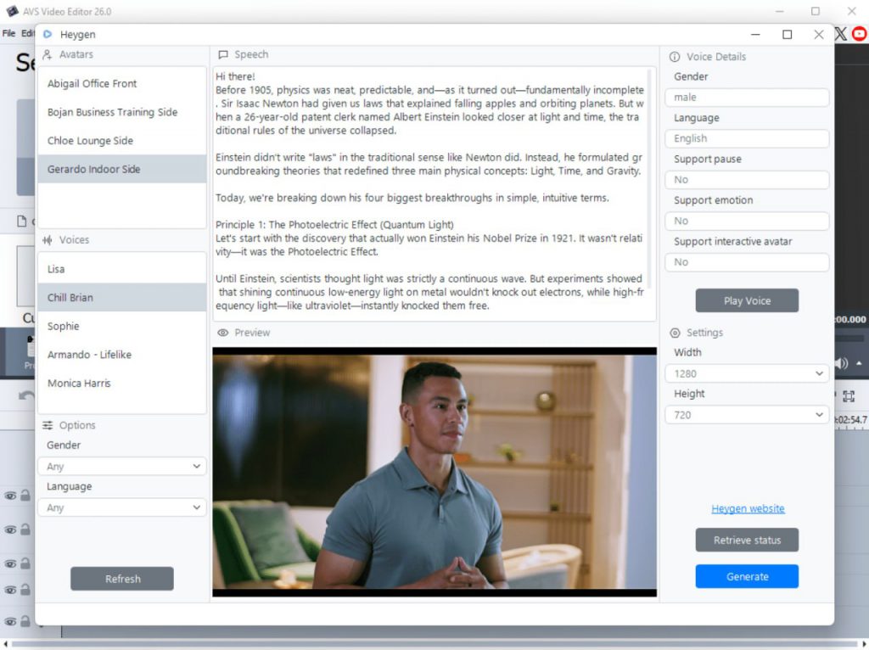
Task: Open the Gender options dropdown
Action: click(x=122, y=466)
